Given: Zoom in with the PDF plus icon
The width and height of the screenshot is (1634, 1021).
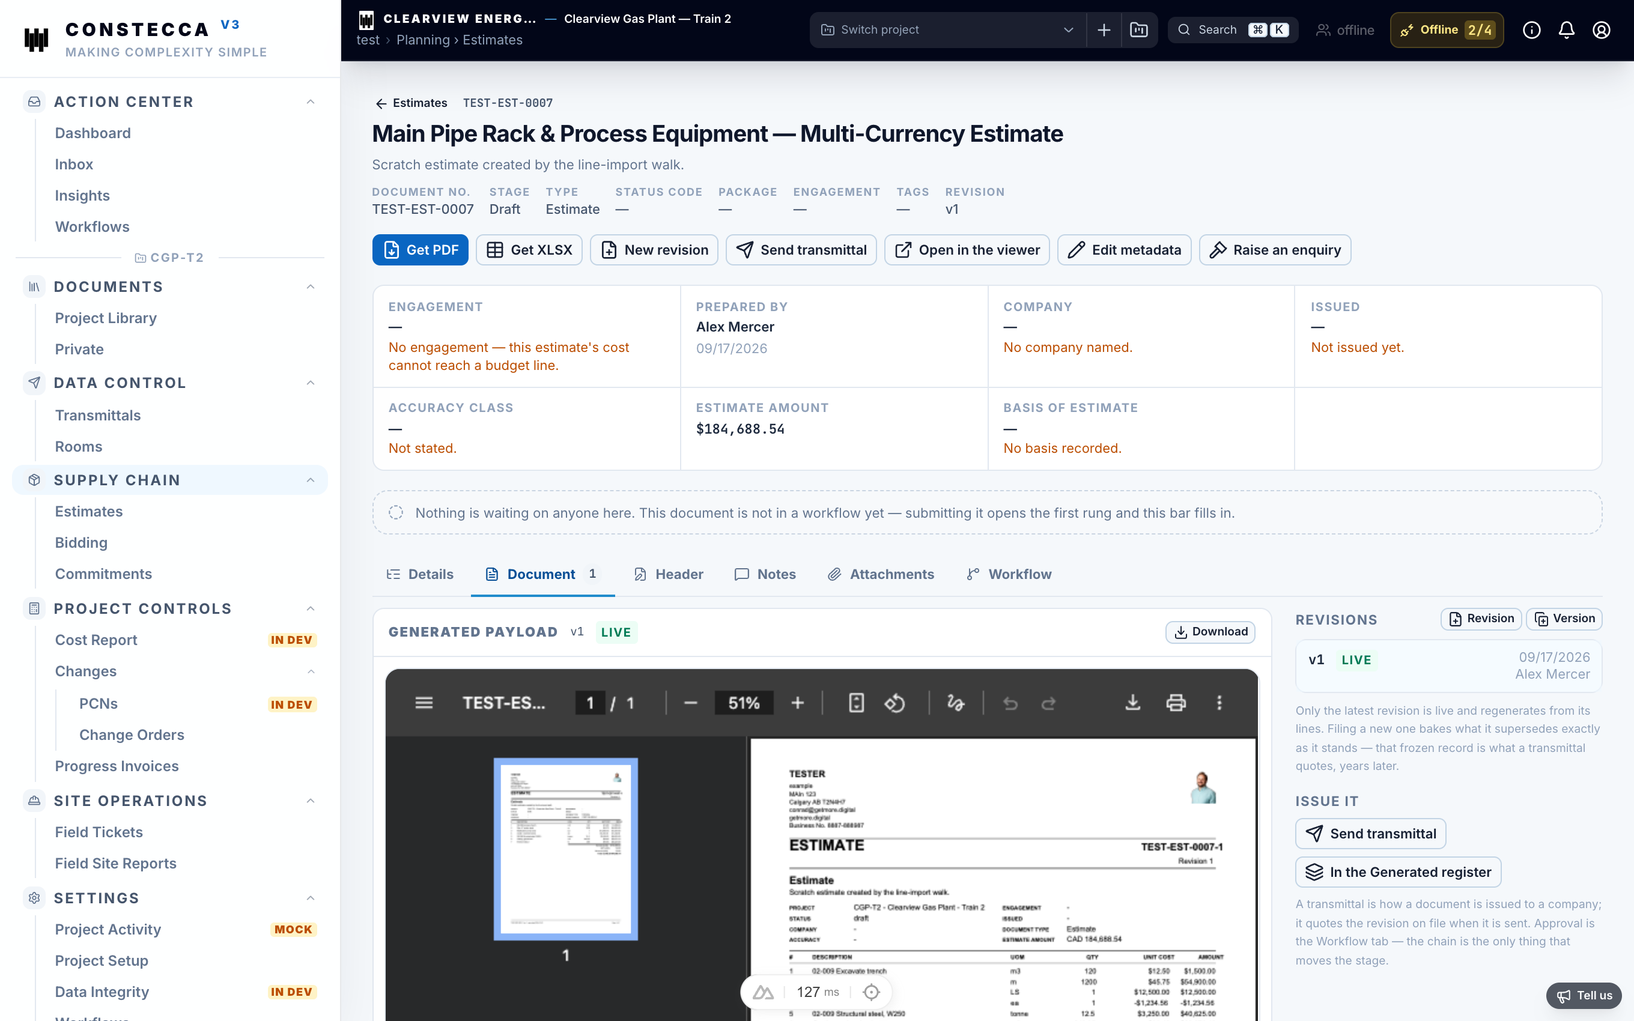Looking at the screenshot, I should (797, 703).
